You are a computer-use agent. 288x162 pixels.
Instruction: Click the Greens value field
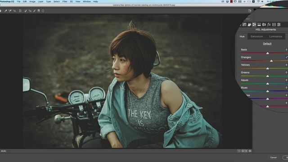coord(286,72)
